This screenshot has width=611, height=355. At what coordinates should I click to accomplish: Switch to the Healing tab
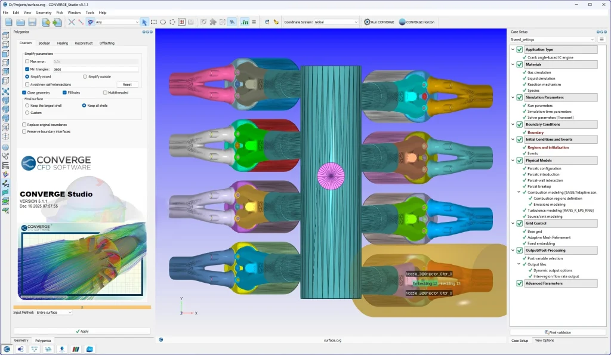pyautogui.click(x=63, y=43)
